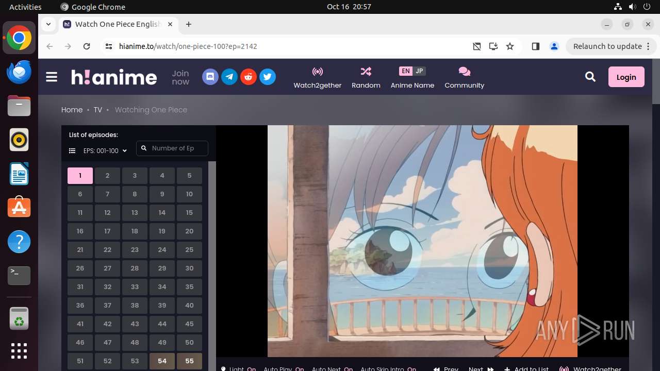Select episode 55

tap(189, 361)
